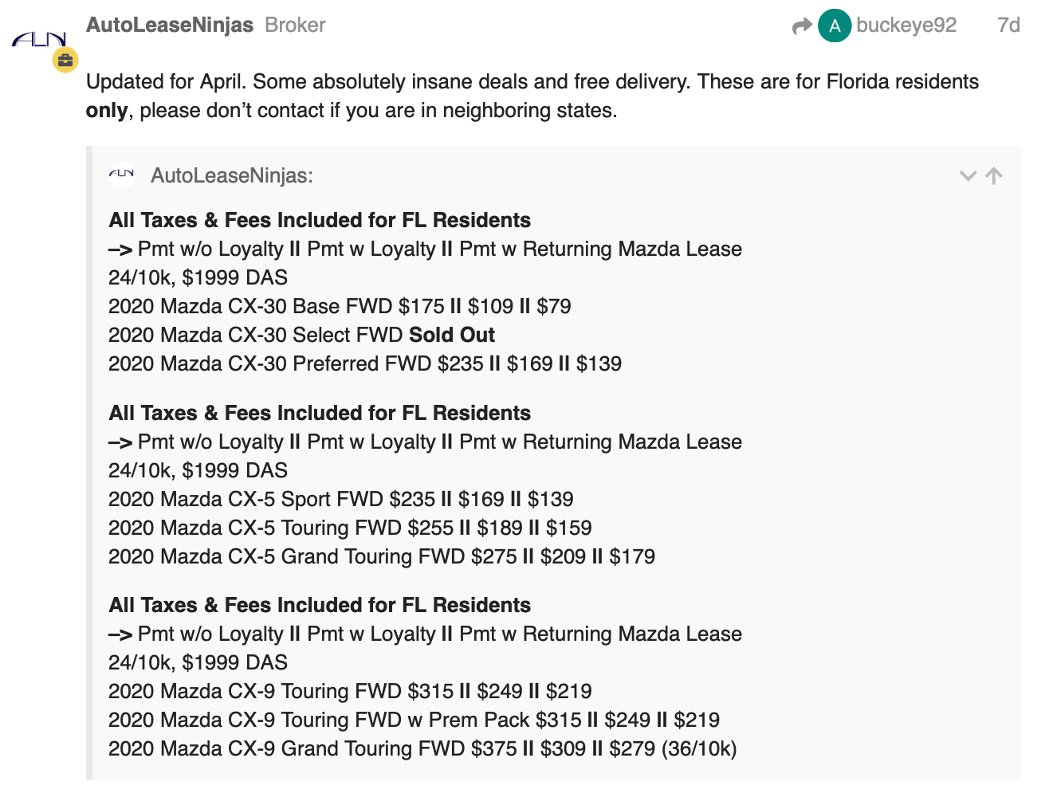Expand the quote with the chevron
1049x805 pixels.
[x=968, y=176]
